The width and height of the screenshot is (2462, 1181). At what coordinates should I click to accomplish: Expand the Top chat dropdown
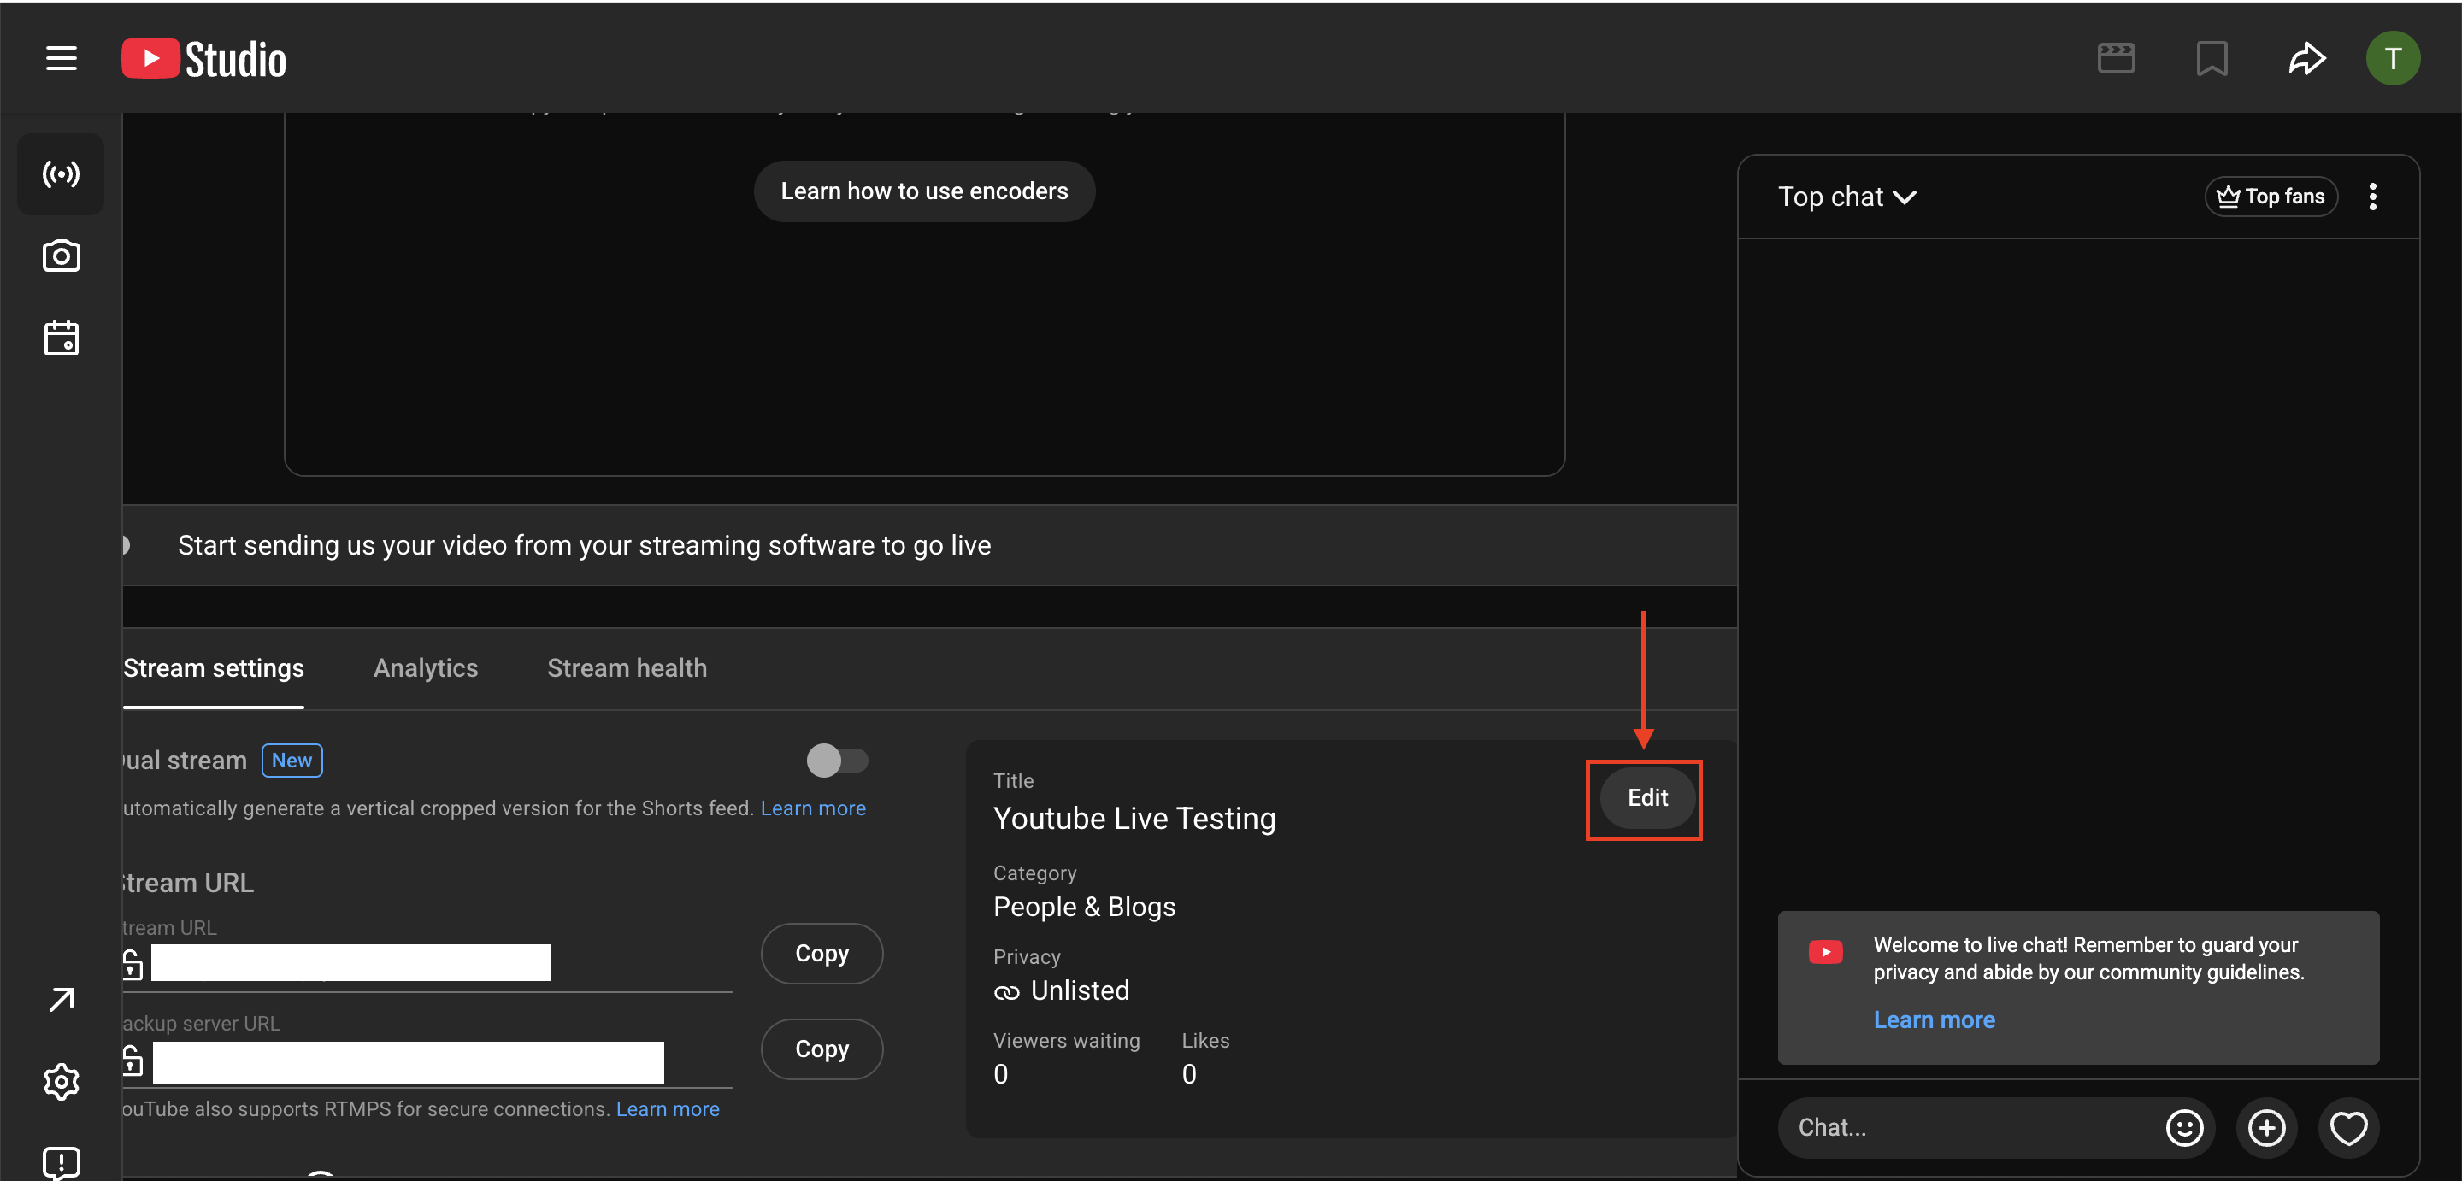tap(1846, 197)
